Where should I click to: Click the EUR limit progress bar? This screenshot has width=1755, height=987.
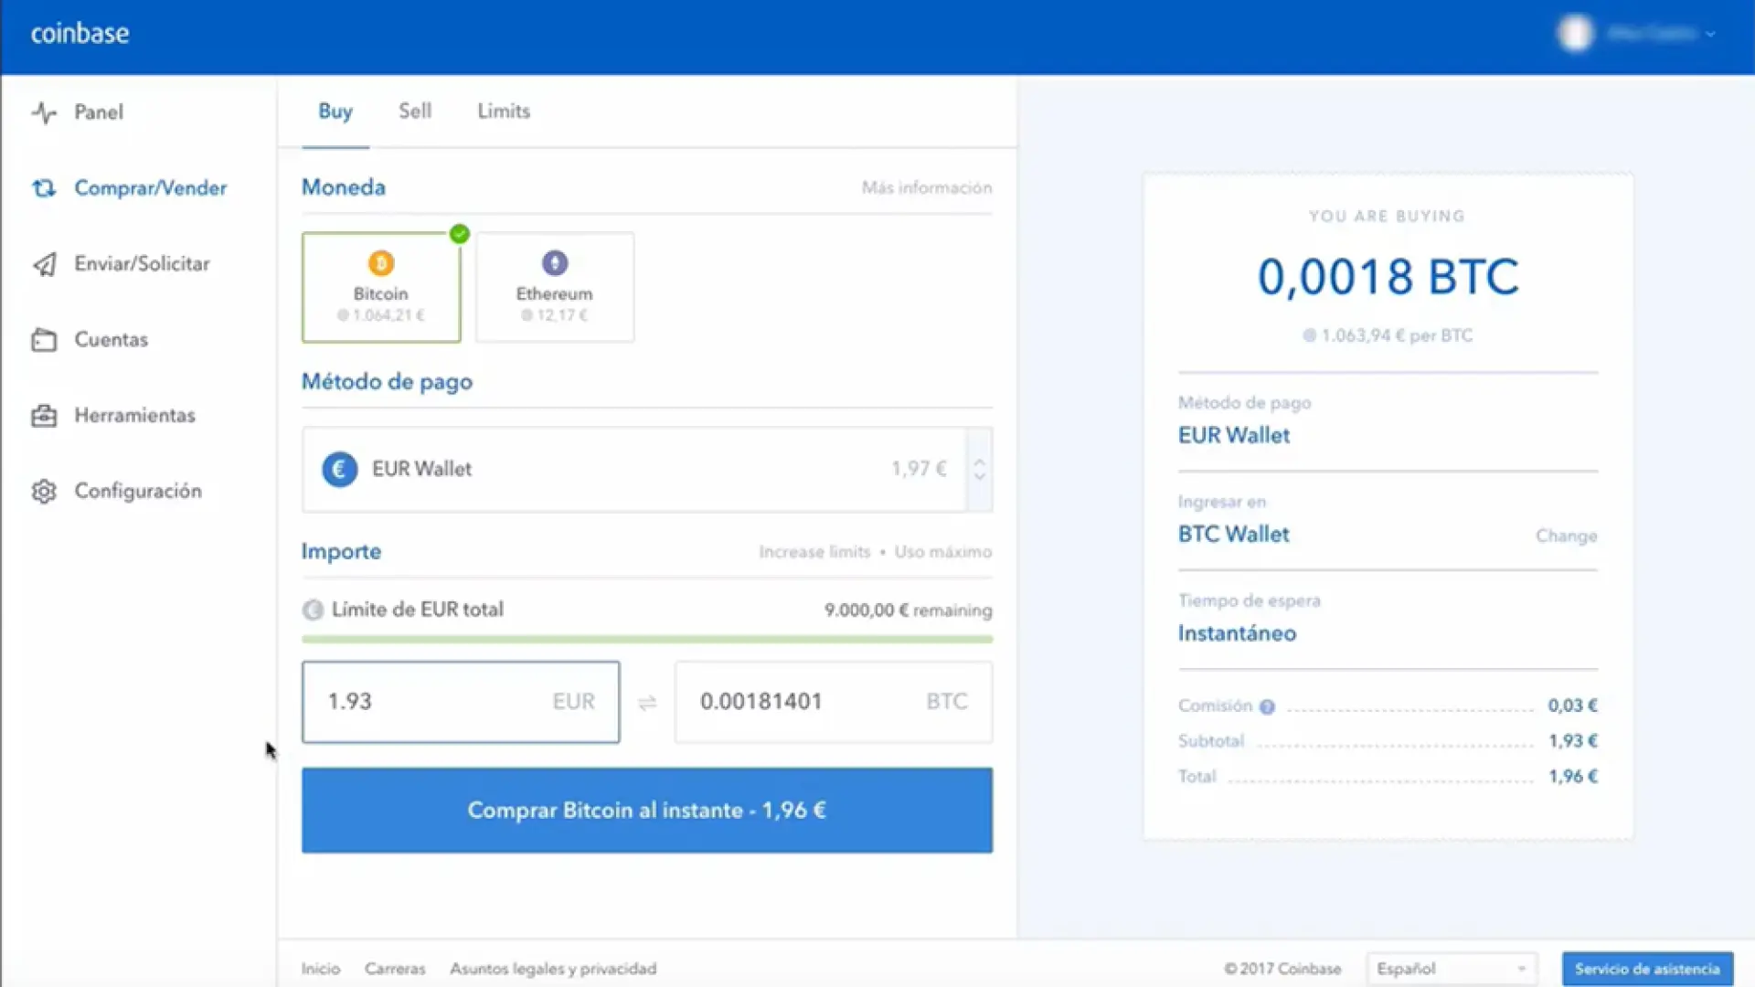pyautogui.click(x=646, y=639)
